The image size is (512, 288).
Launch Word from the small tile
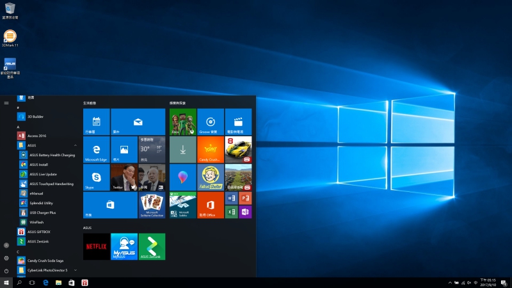click(232, 198)
